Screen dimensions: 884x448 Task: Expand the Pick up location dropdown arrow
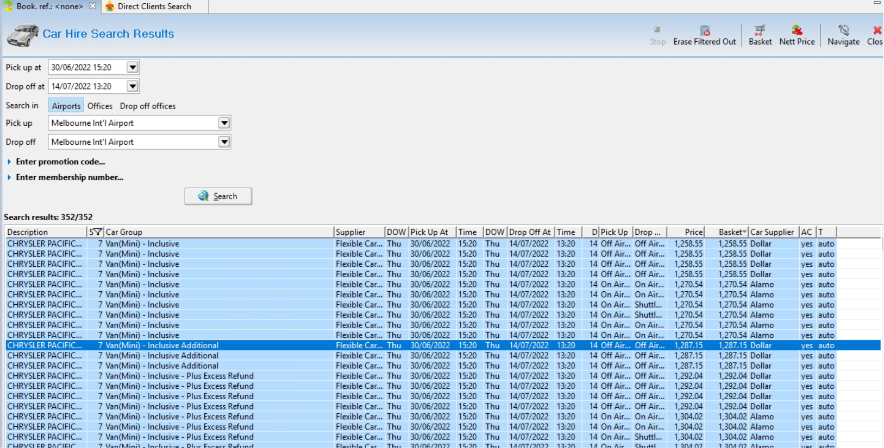coord(224,123)
